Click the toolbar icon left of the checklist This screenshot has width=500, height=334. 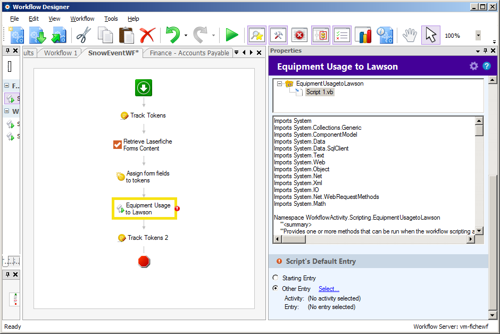tap(321, 35)
